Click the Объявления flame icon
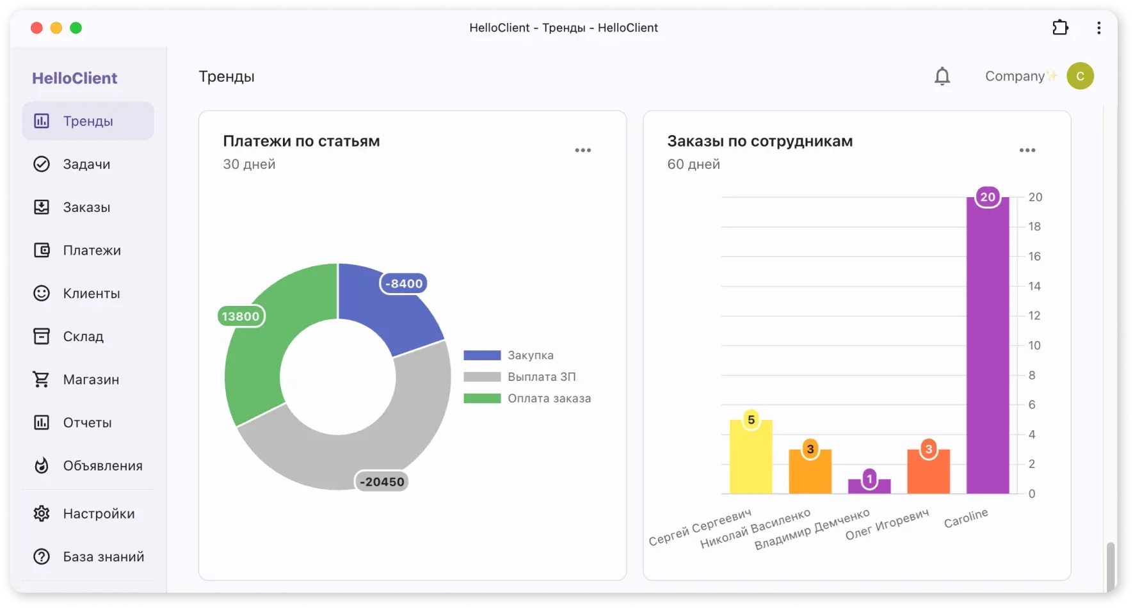 tap(41, 465)
